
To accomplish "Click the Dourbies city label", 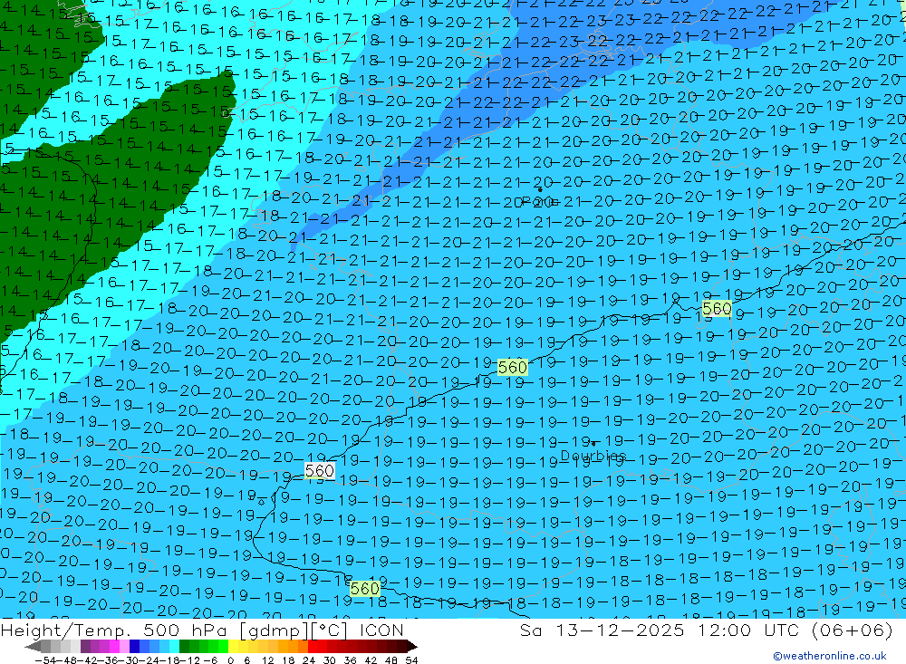I will [x=593, y=456].
